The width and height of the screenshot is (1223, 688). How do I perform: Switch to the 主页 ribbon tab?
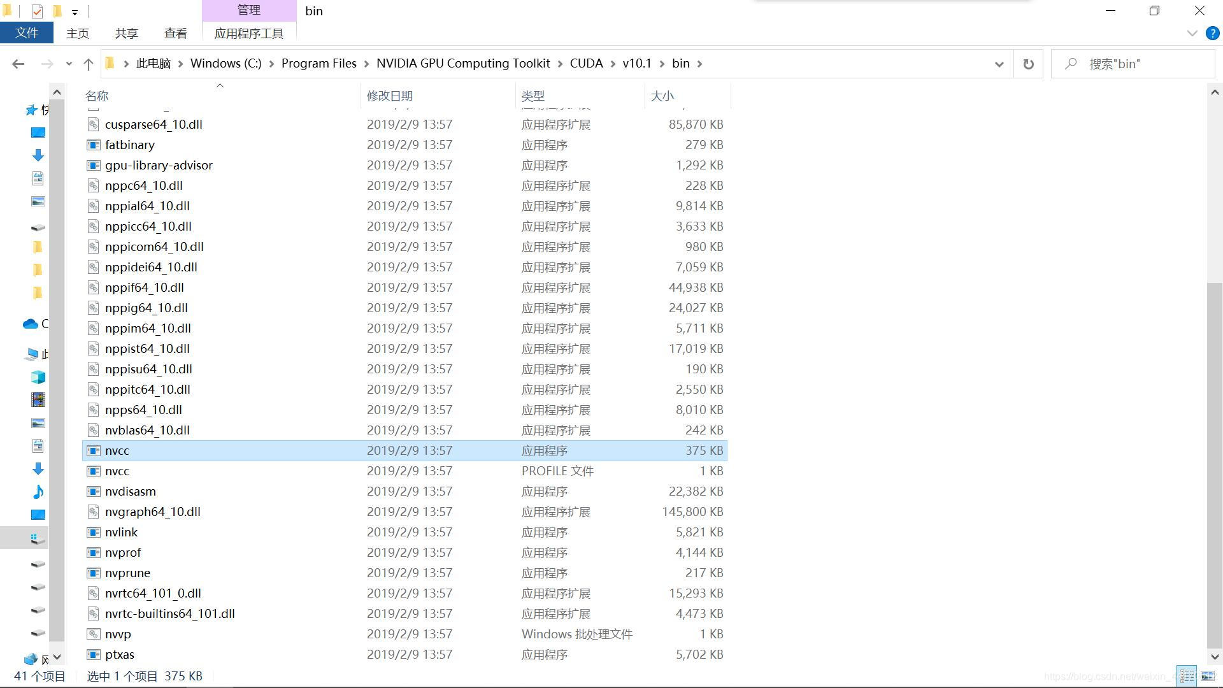pyautogui.click(x=78, y=33)
